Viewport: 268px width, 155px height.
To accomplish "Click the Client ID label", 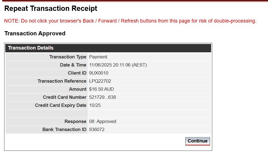I will click(x=77, y=73).
